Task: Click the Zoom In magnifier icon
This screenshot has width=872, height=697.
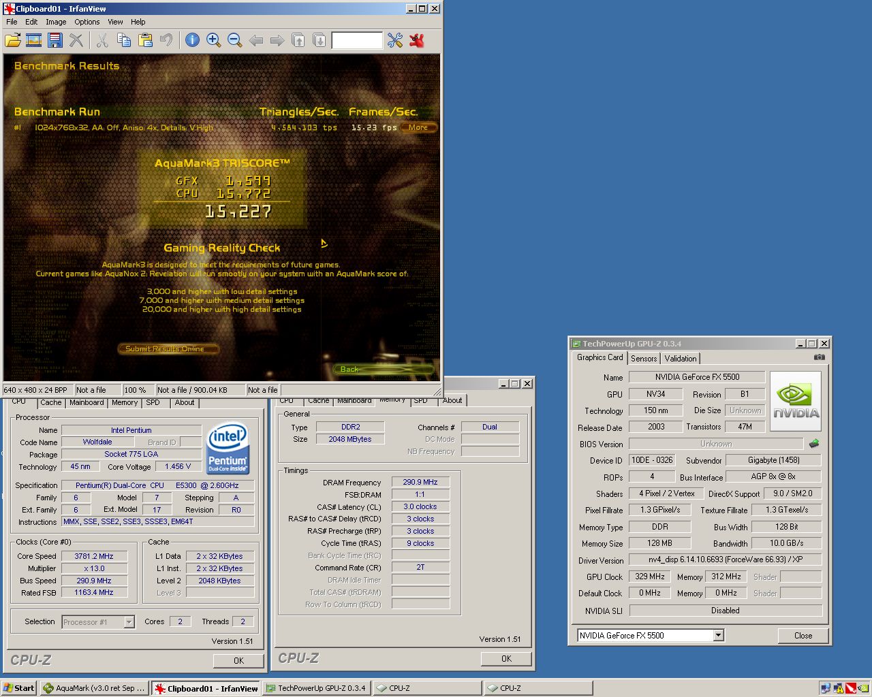Action: click(214, 40)
